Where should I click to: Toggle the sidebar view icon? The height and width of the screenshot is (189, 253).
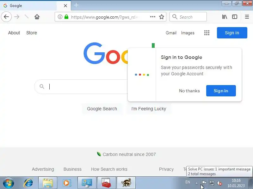[235, 17]
